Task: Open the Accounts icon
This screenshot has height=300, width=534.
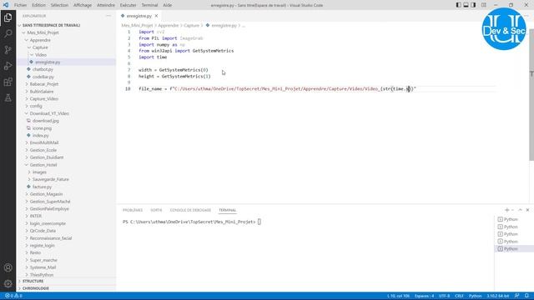Action: [8, 267]
